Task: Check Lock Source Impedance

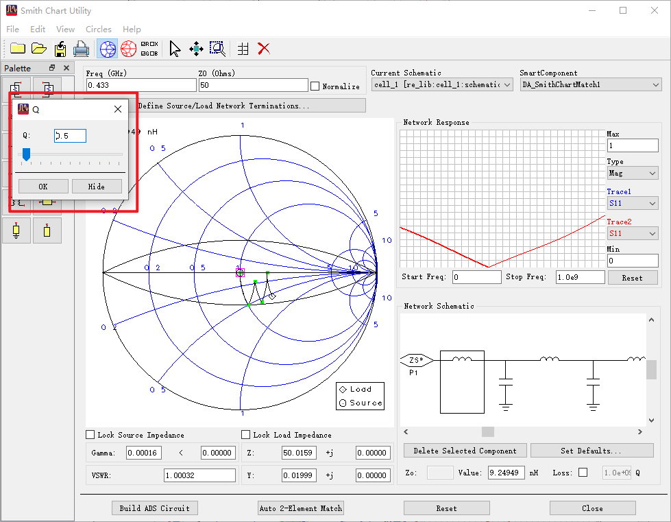Action: pyautogui.click(x=90, y=435)
